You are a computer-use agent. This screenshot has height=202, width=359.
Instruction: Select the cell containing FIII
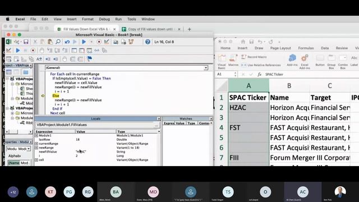pyautogui.click(x=248, y=158)
